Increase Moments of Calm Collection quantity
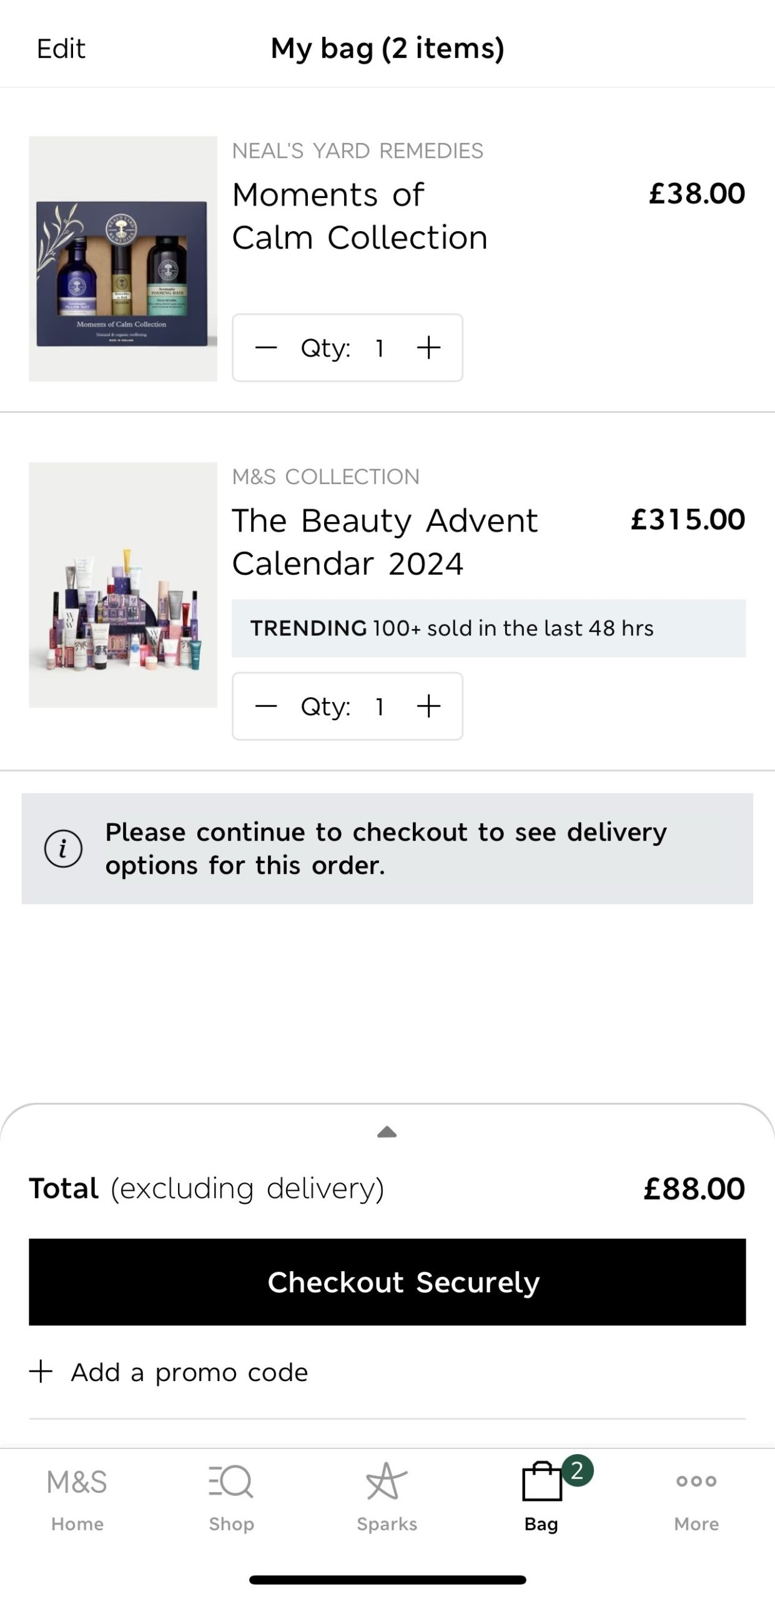 (428, 347)
